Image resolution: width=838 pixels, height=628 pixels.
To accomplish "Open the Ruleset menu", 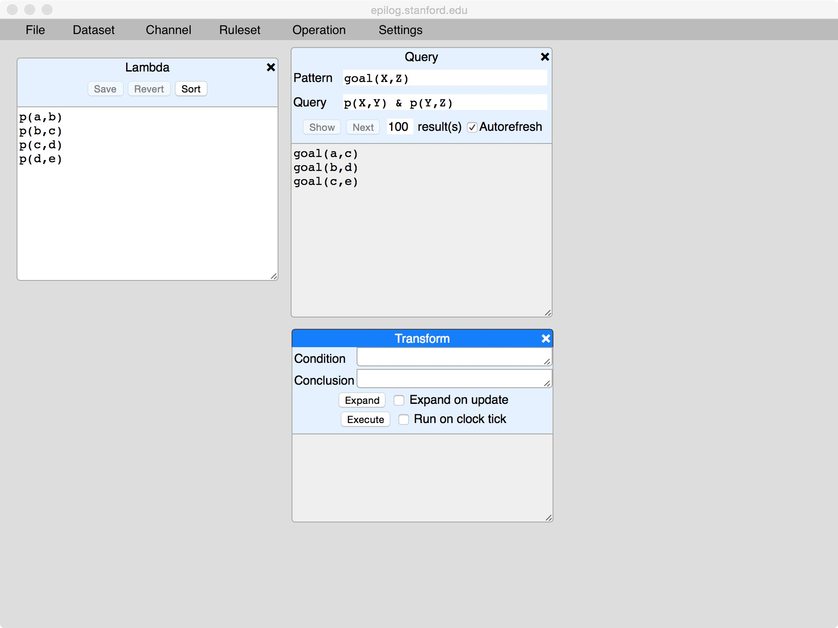I will [240, 30].
